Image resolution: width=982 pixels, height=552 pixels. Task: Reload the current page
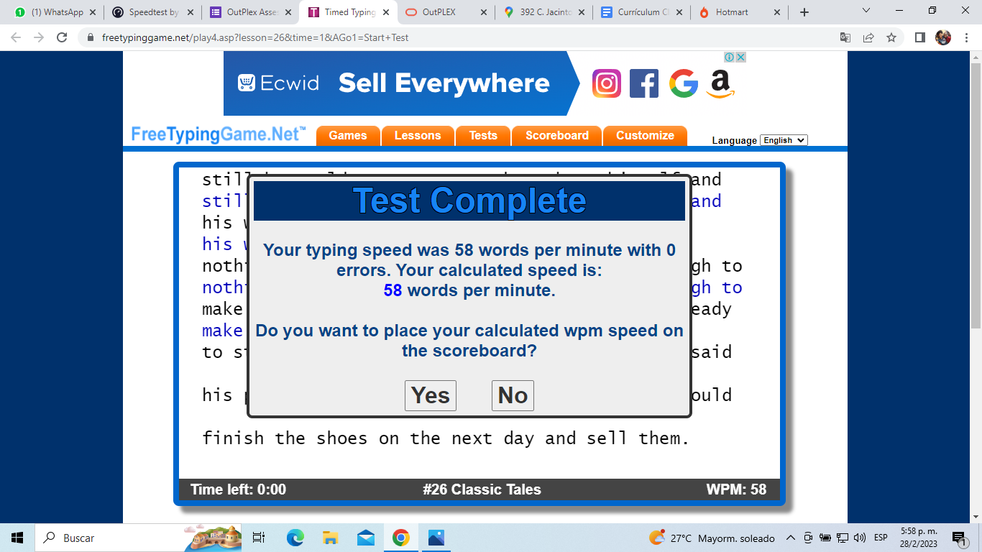pyautogui.click(x=62, y=37)
